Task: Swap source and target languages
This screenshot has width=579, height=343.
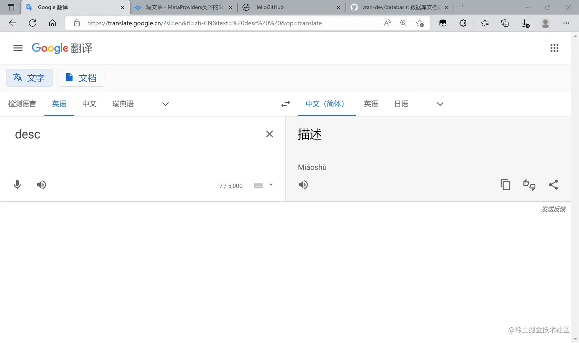Action: 286,104
